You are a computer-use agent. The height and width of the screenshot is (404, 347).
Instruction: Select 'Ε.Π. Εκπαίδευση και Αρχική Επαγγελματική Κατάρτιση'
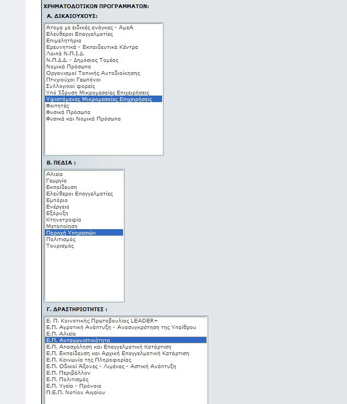[x=126, y=353]
